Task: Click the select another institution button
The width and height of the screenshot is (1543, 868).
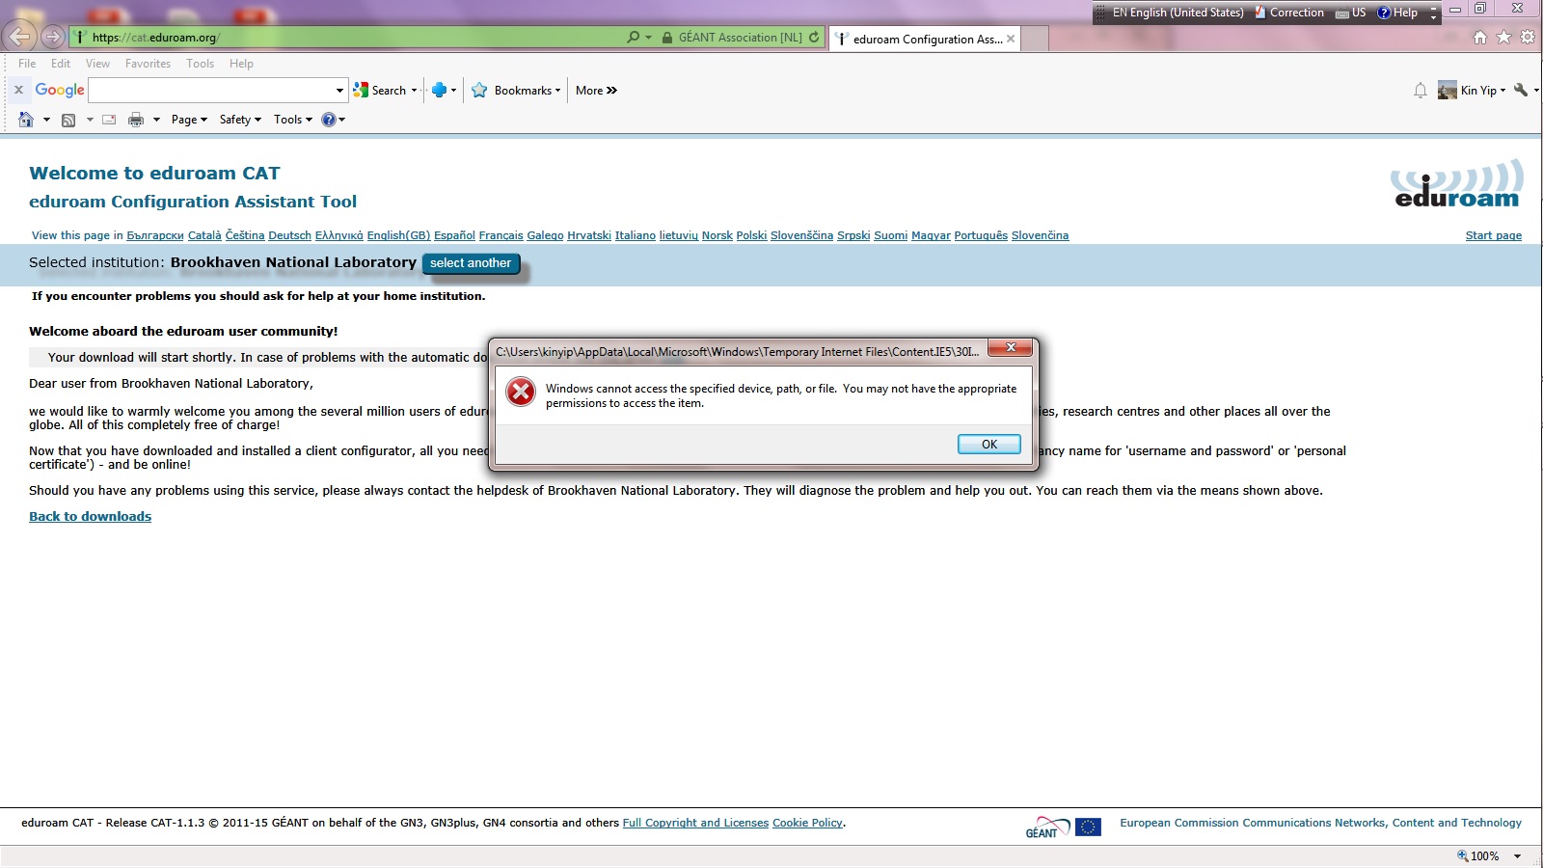Action: tap(471, 263)
